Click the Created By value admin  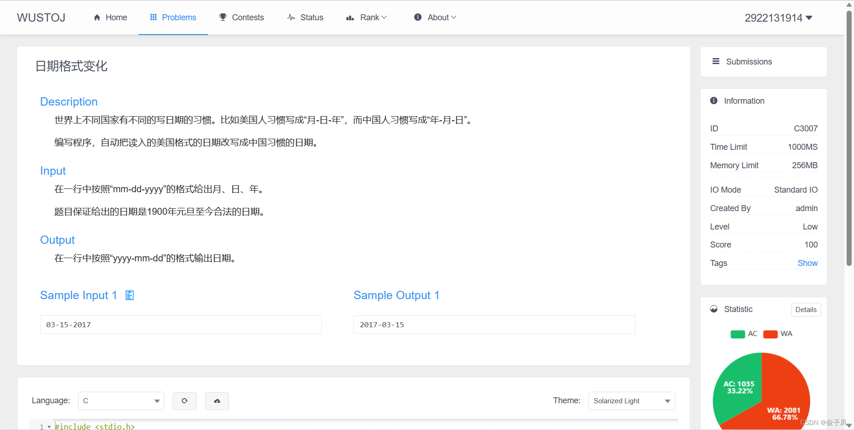pos(806,208)
